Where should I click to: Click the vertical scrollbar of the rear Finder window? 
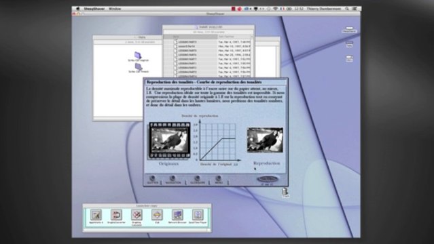pyautogui.click(x=278, y=62)
